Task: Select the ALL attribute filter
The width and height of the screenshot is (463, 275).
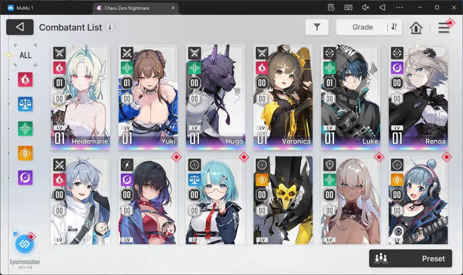Action: coord(26,55)
